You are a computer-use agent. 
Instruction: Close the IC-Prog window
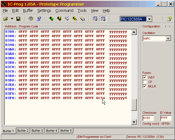[x=171, y=4]
